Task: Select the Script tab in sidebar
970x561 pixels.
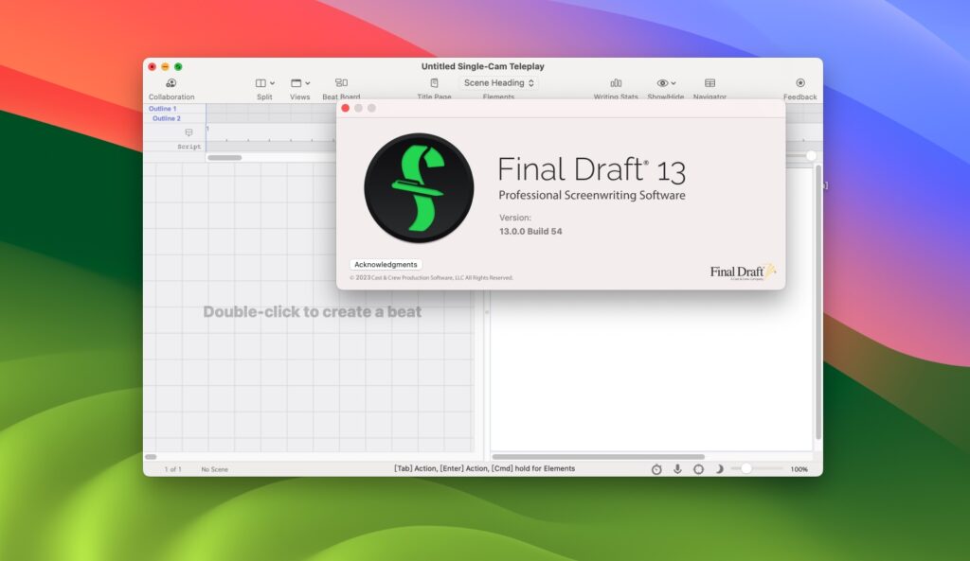Action: (x=188, y=146)
